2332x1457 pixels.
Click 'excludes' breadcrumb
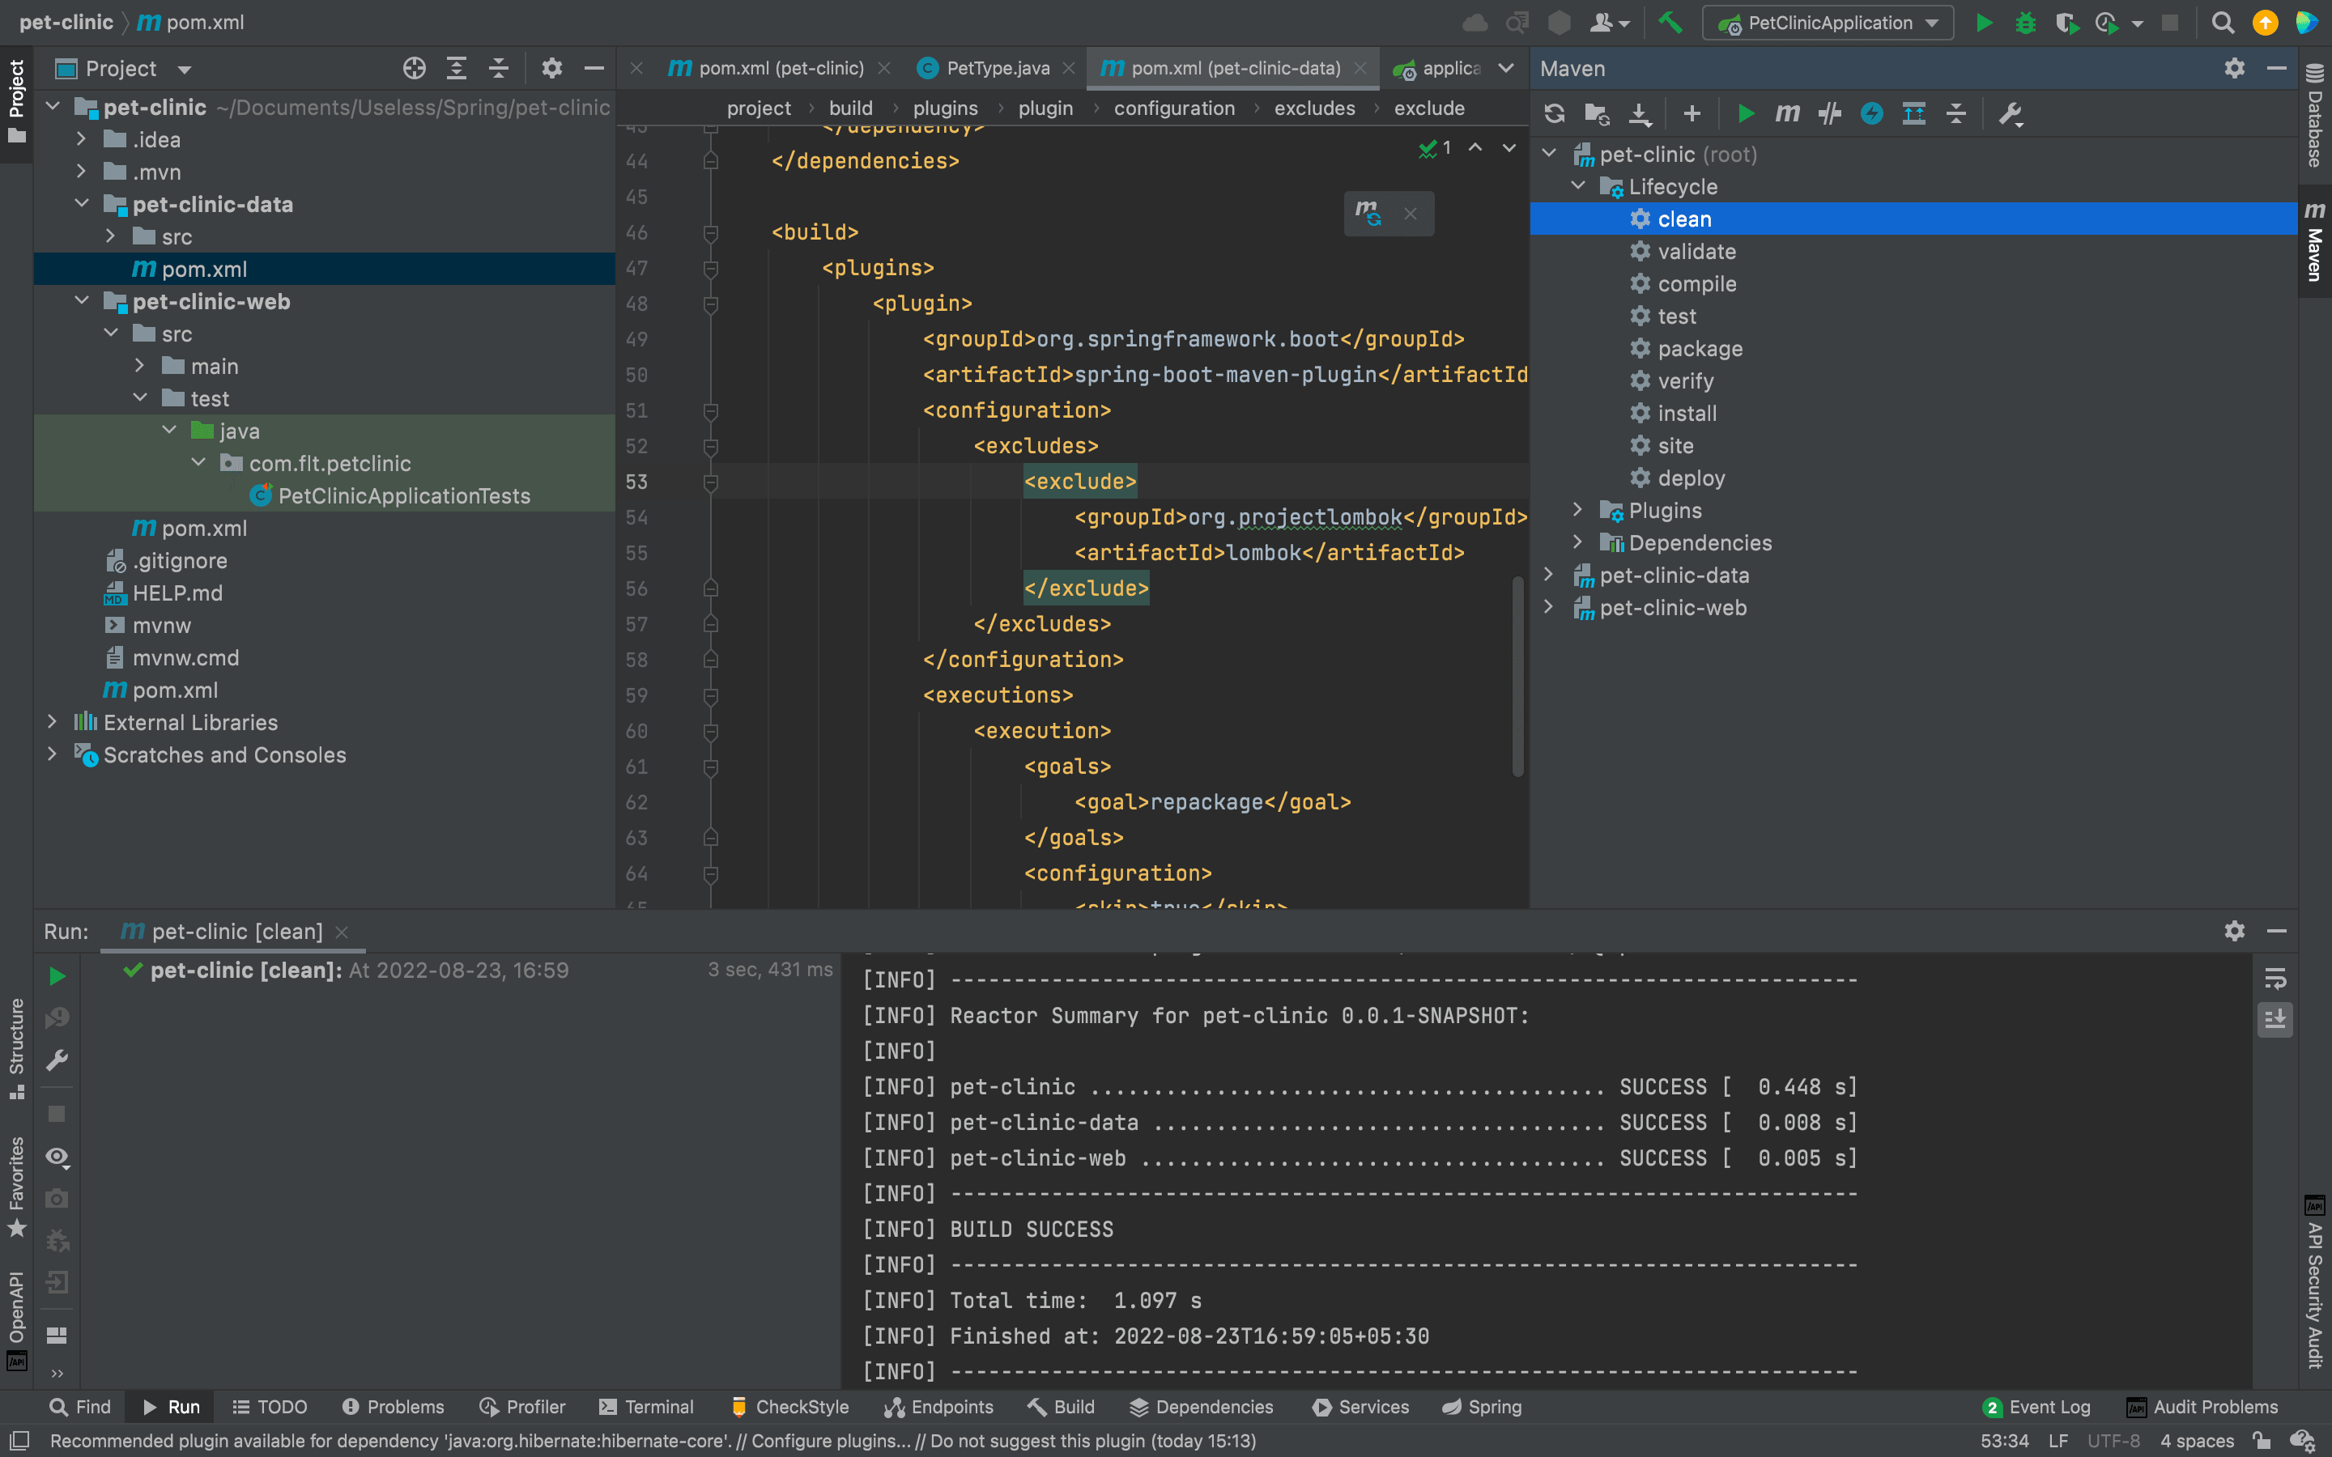coord(1314,108)
